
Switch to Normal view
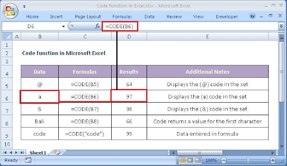click(183, 160)
